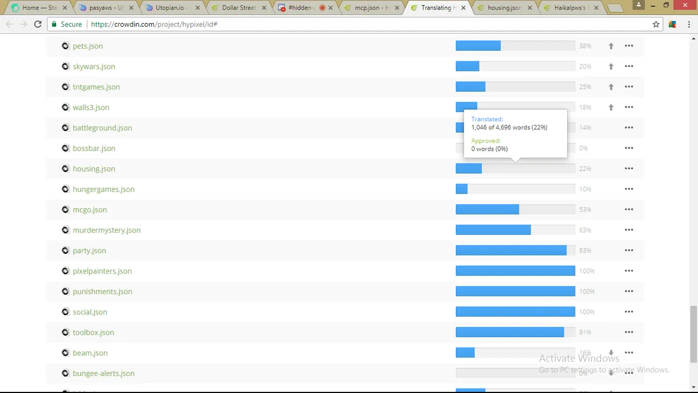This screenshot has width=698, height=393.
Task: Click the file icon beside party.json
Action: [65, 251]
